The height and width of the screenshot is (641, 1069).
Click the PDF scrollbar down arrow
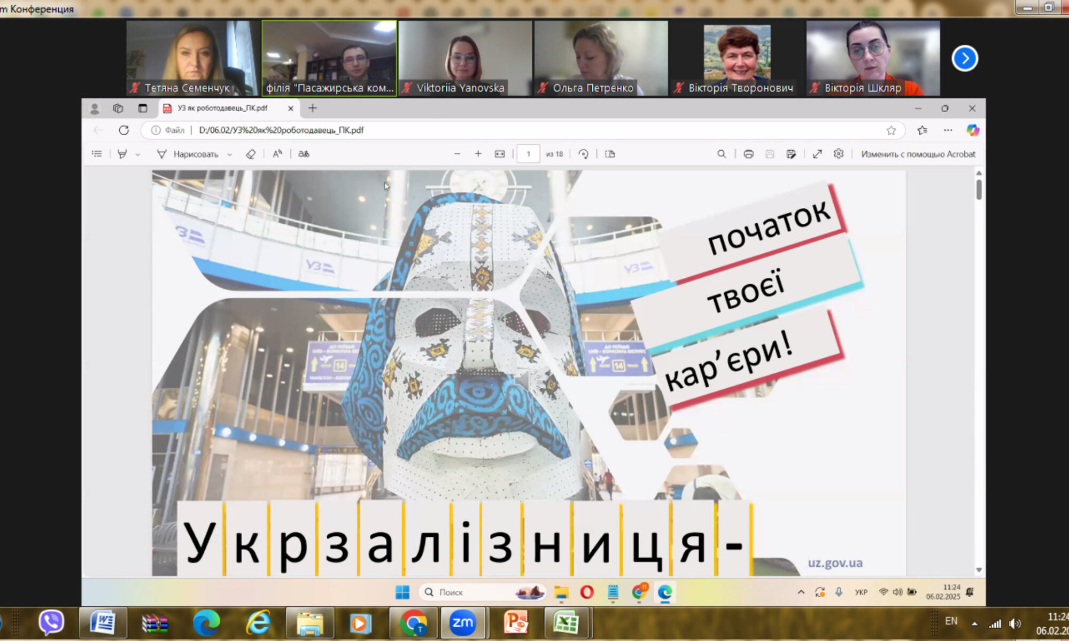pyautogui.click(x=979, y=570)
